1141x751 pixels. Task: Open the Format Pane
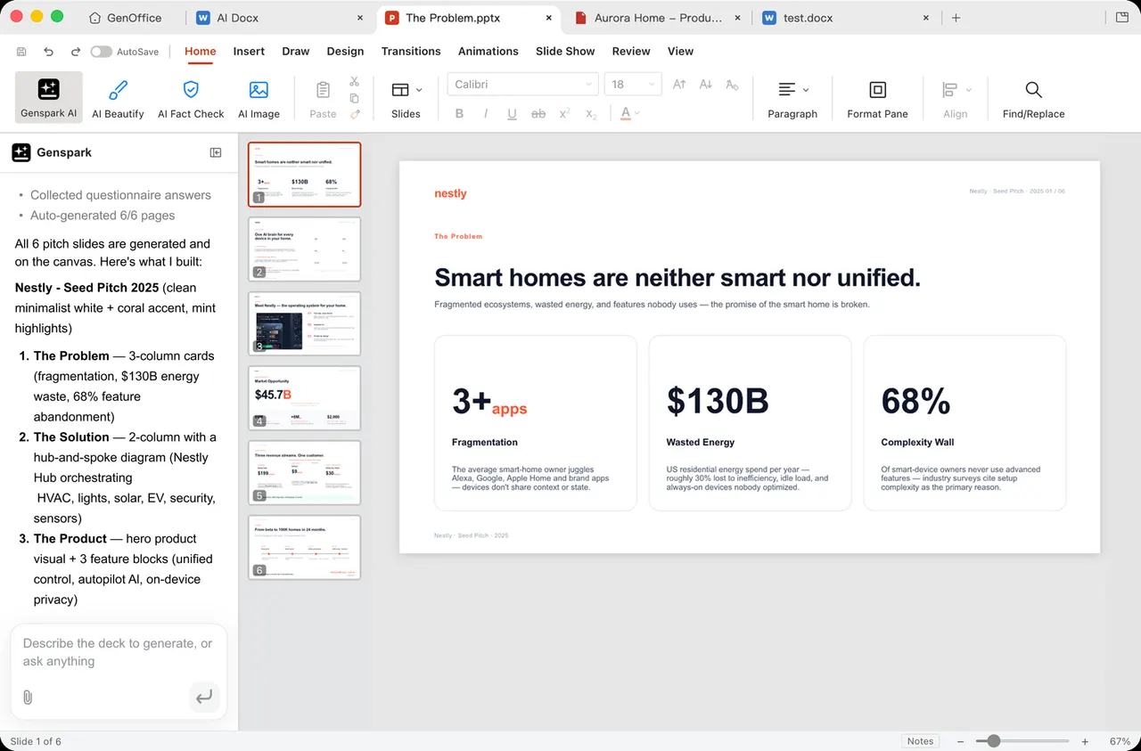(x=877, y=97)
